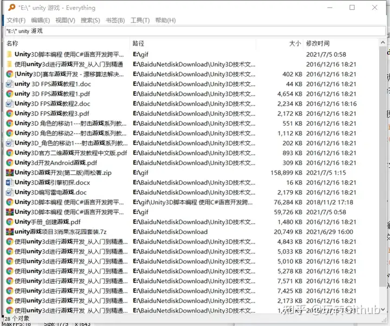This screenshot has height=326, width=390.
Task: Open the 书签(B) menu
Action: coord(115,20)
